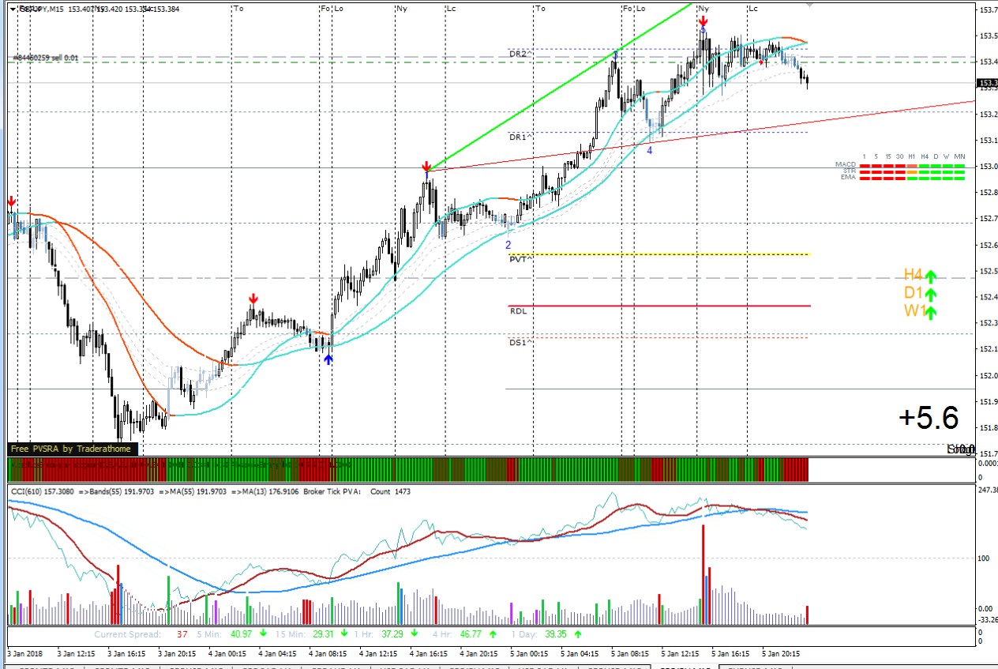
Task: Select the wave label 2
Action: pyautogui.click(x=508, y=245)
